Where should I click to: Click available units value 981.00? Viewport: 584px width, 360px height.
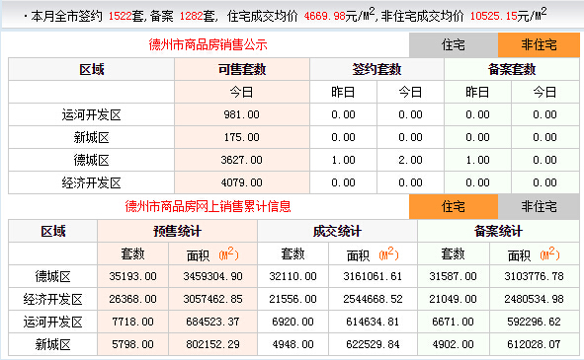242,114
